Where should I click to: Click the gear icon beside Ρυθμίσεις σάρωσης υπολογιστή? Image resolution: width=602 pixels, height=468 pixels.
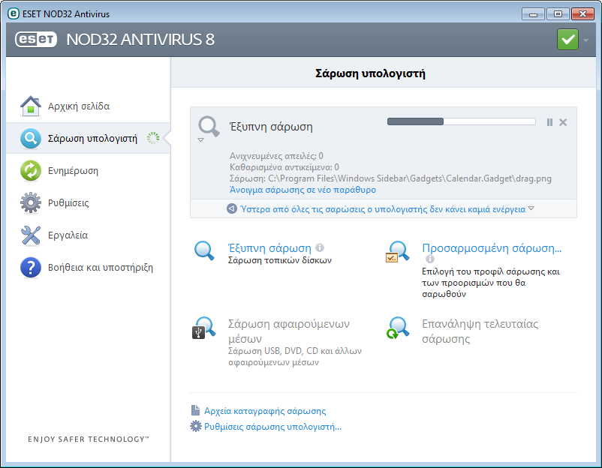tap(196, 426)
